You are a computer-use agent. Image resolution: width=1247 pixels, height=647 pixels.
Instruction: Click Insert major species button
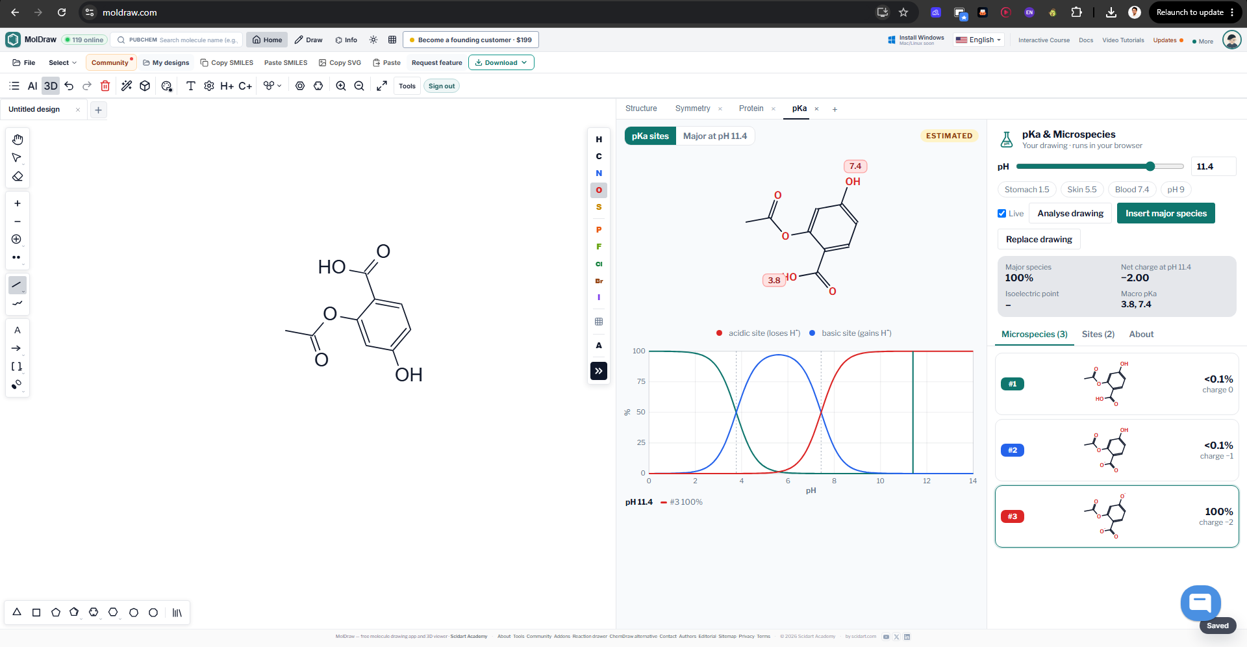(x=1166, y=213)
